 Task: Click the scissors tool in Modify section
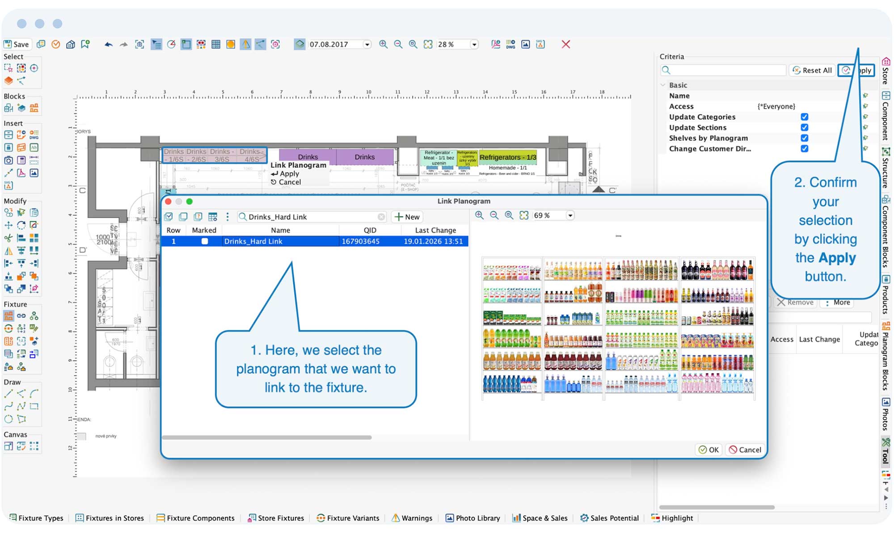[8, 238]
